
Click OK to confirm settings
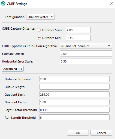78,133
